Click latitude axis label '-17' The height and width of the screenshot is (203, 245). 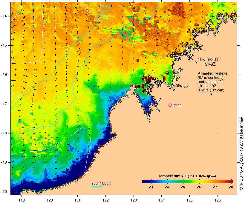point(4,104)
